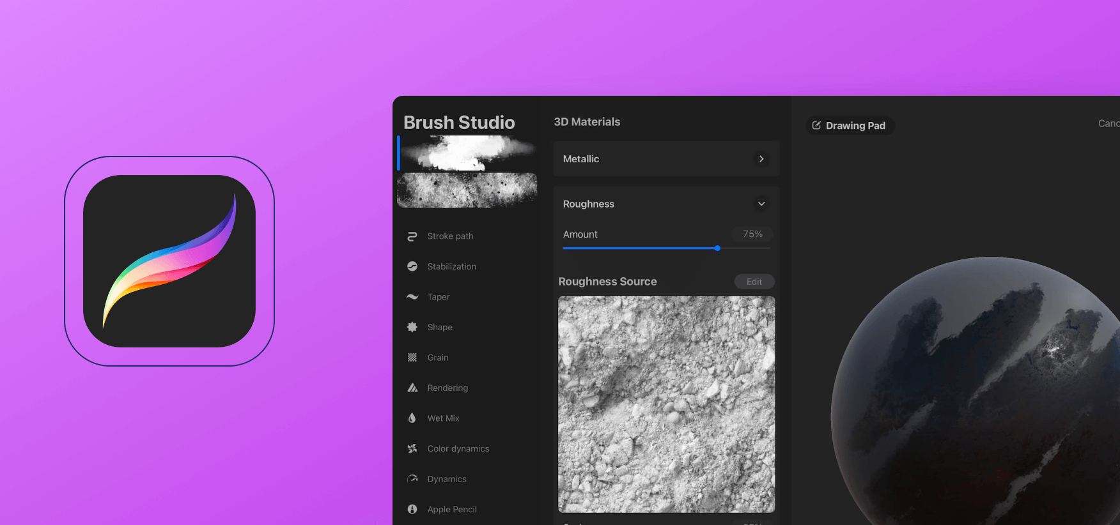
Task: Expand the Metallic section chevron
Action: click(761, 159)
